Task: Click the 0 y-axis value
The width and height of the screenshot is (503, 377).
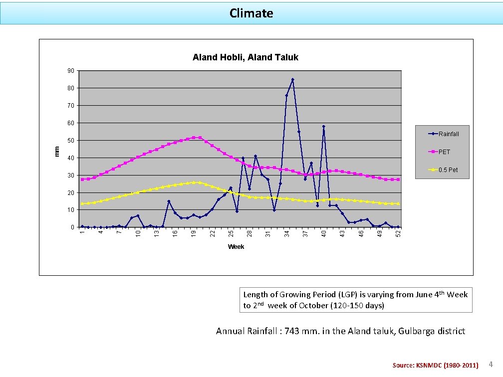Action: tap(72, 227)
